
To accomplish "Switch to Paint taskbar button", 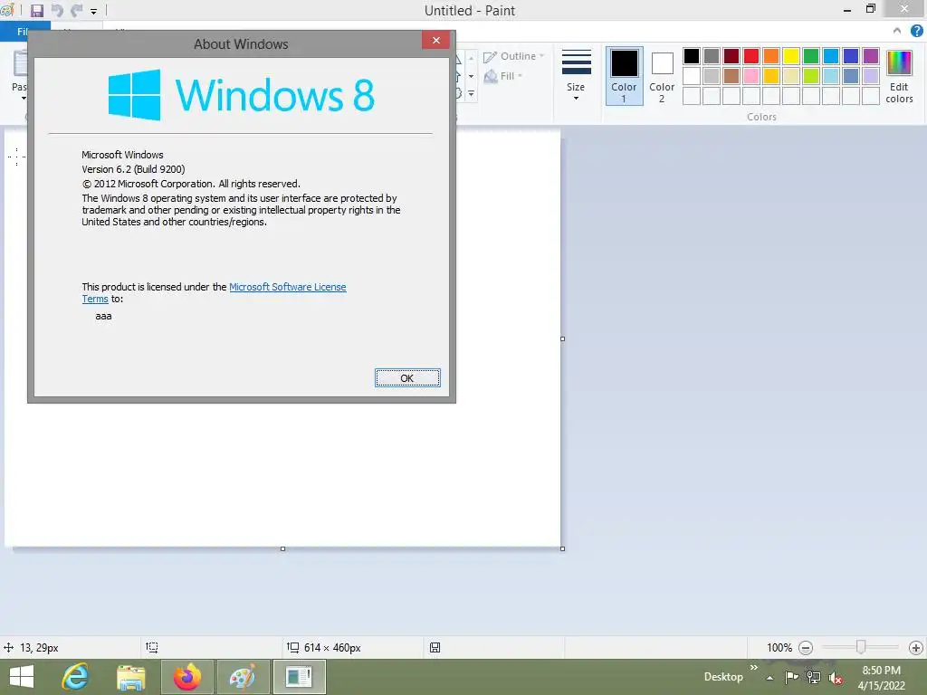I will (243, 677).
